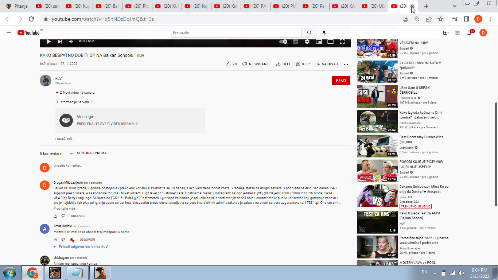Open notifications bell
Screen dimensions: 498x280
(469, 33)
